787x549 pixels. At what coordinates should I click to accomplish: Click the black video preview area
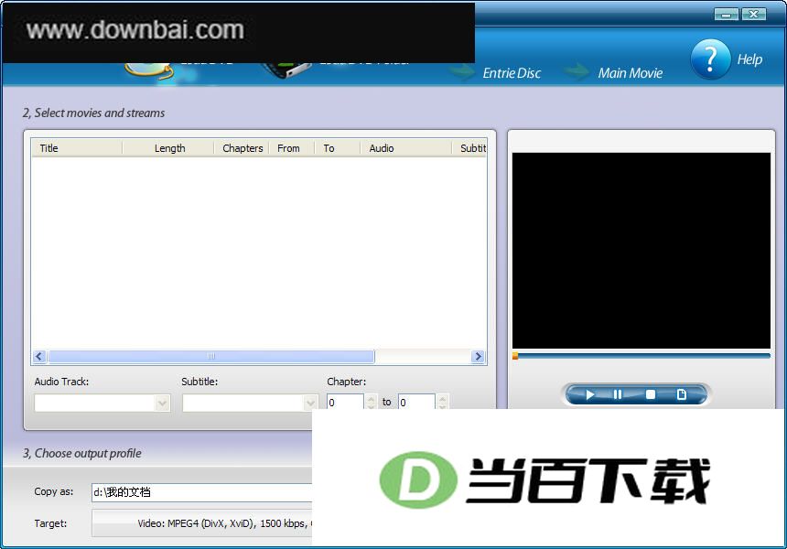tap(641, 250)
